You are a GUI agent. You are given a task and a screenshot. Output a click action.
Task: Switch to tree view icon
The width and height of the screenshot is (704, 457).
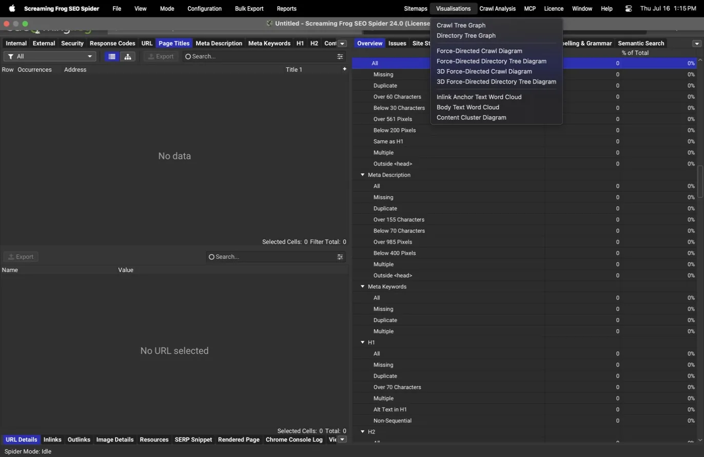pos(128,56)
